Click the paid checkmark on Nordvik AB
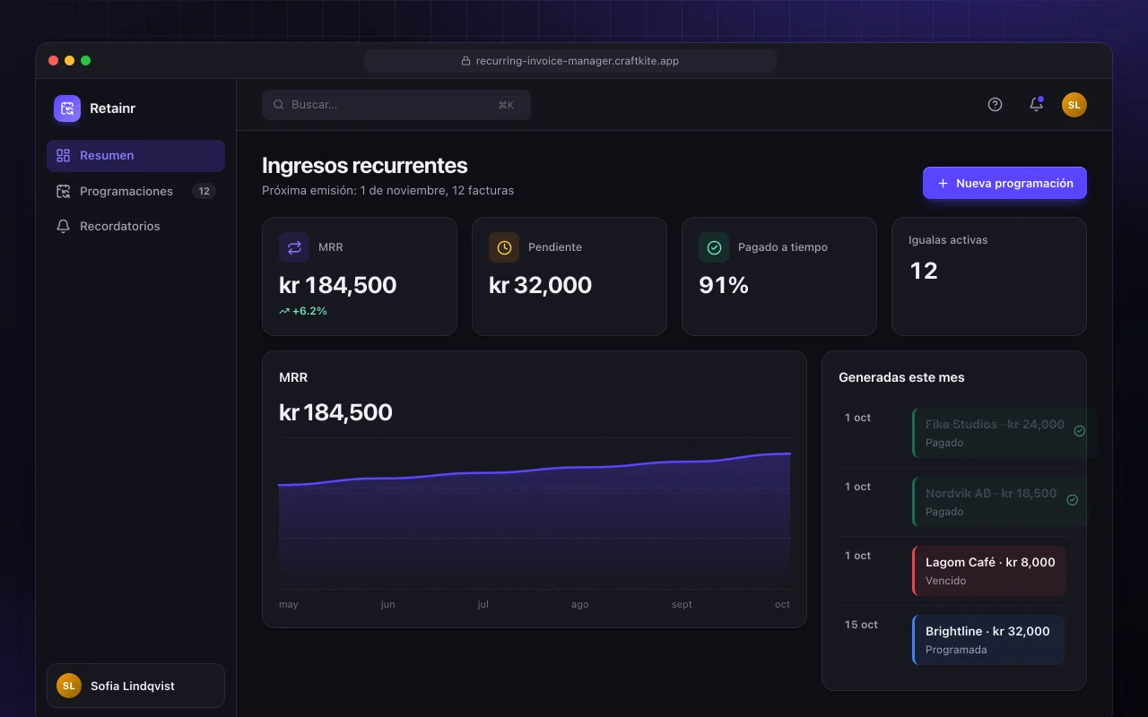Viewport: 1148px width, 717px height. tap(1073, 500)
